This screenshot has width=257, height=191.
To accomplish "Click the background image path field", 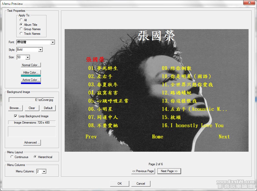I will 31,100.
